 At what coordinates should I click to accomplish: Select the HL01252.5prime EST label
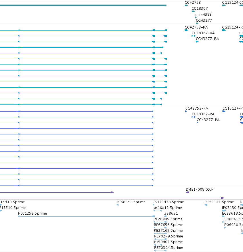click(32, 213)
